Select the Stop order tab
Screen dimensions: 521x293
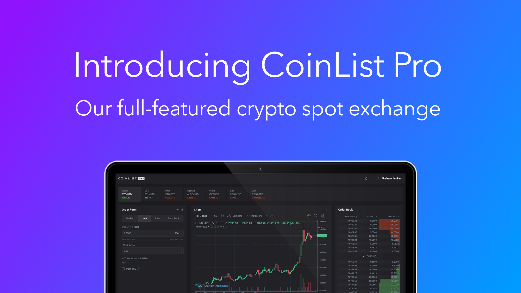[x=157, y=219]
